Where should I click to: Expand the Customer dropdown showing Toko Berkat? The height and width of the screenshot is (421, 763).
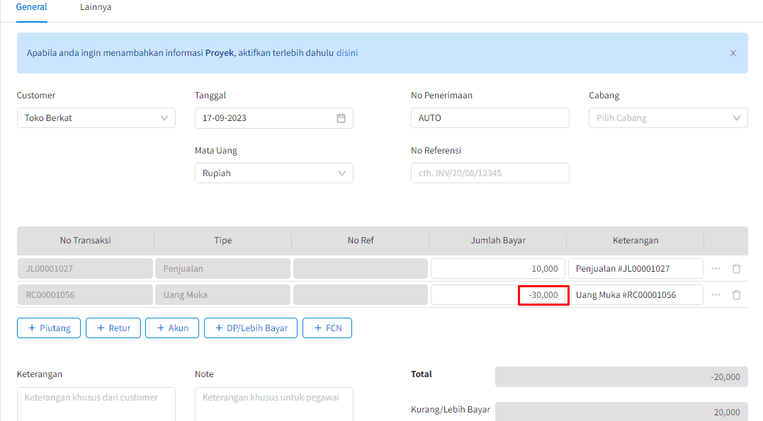[96, 118]
